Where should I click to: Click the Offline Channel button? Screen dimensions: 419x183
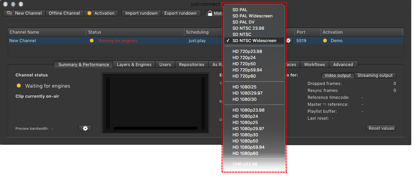[x=64, y=14]
